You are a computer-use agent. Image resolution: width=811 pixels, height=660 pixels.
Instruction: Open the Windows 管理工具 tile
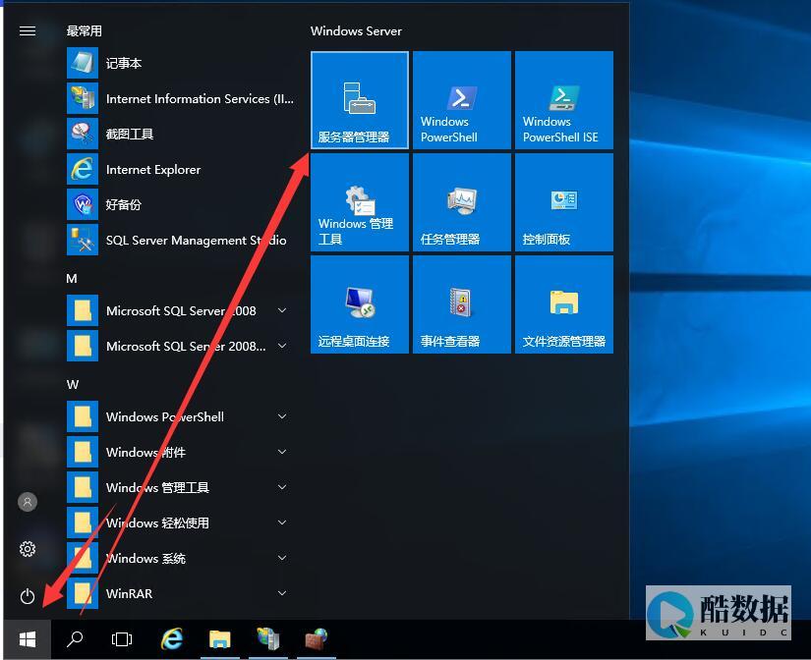tap(360, 202)
